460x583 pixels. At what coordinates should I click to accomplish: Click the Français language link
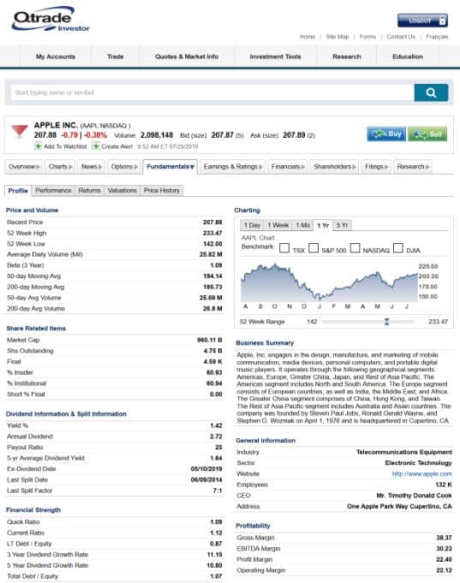[x=437, y=37]
